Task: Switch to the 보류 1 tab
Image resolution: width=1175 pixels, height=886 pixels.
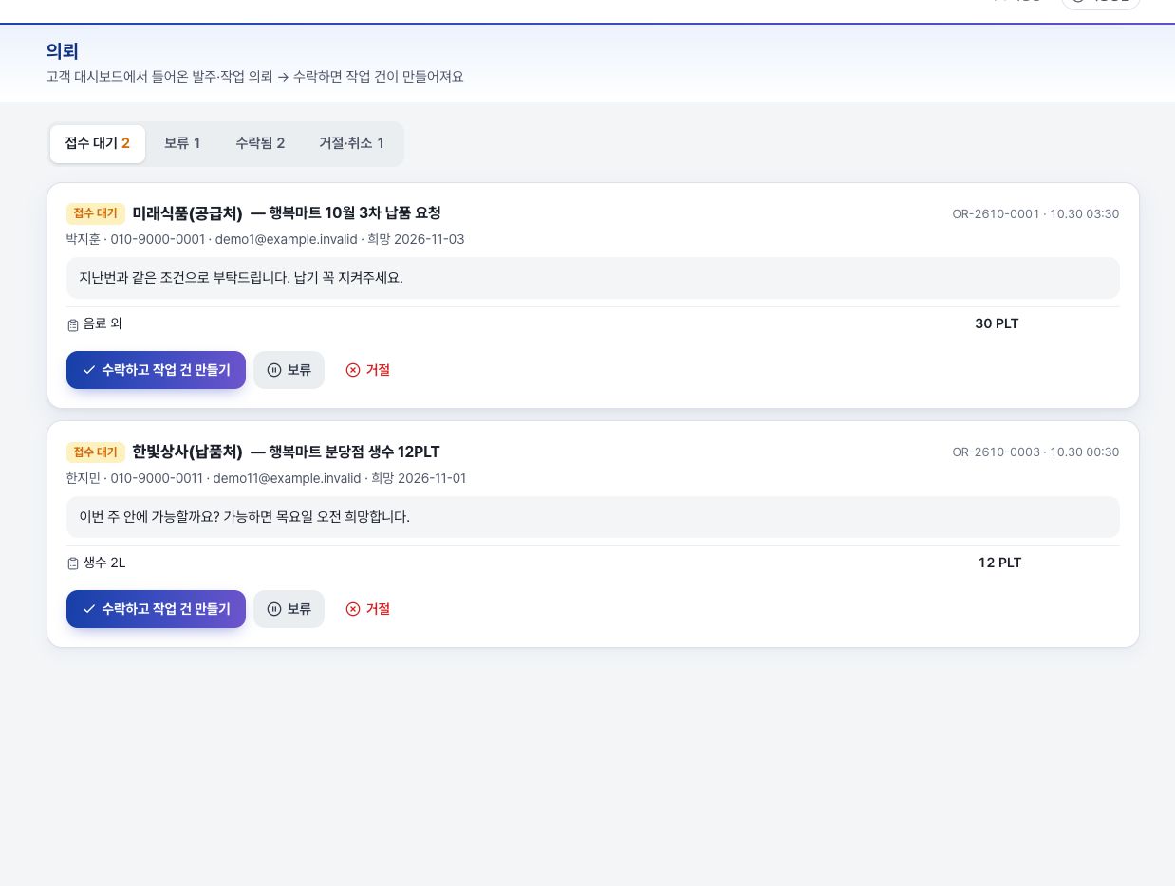Action: [x=182, y=143]
